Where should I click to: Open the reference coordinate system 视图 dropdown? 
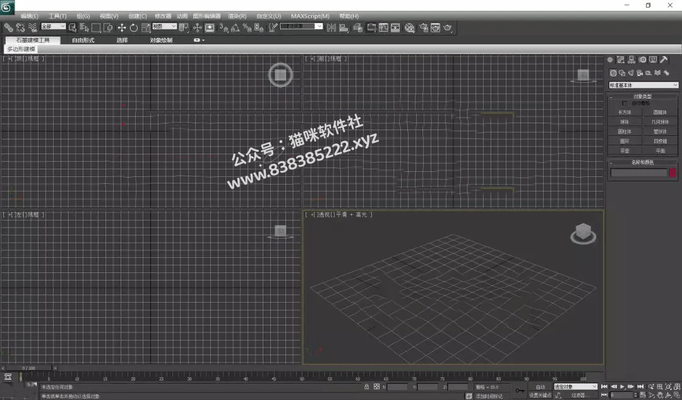pos(164,26)
